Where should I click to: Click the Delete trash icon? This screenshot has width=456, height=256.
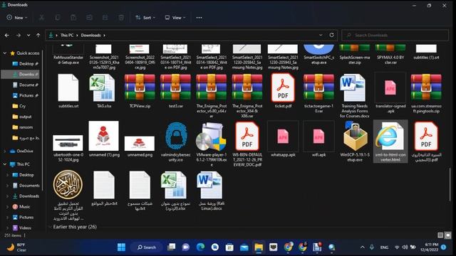click(x=121, y=18)
